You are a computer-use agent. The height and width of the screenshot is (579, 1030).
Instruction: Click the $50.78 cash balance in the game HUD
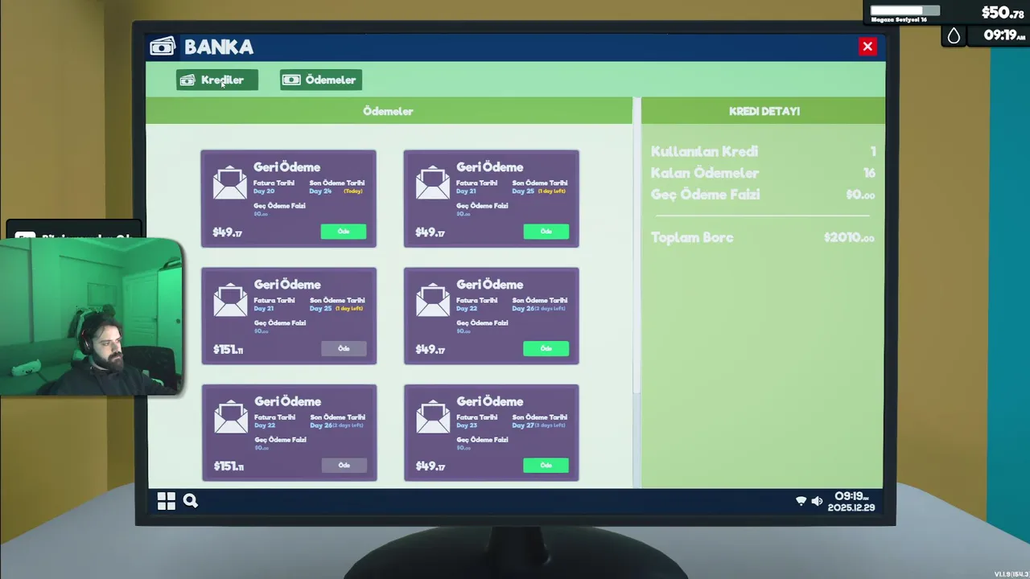1002,12
